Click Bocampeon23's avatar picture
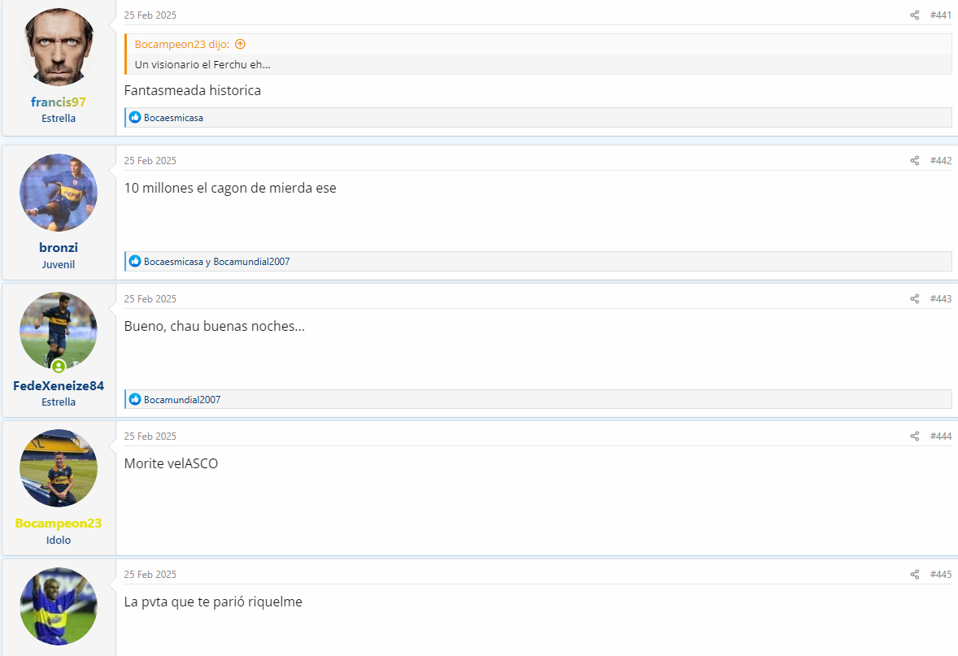 point(59,468)
